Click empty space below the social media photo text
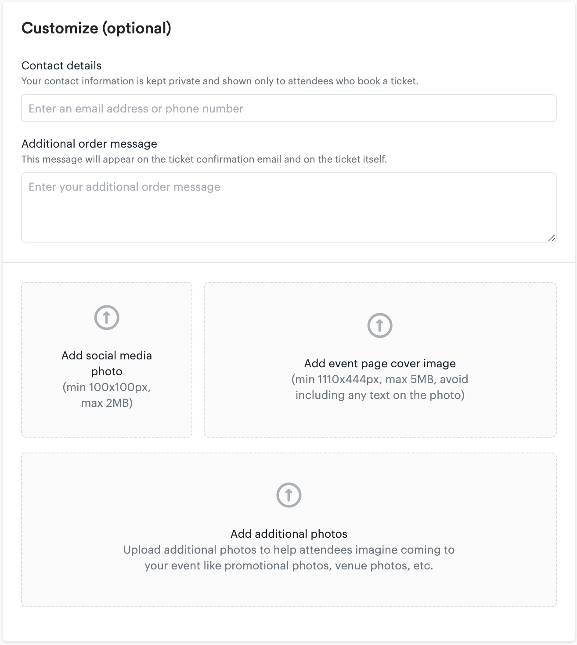Viewport: 577px width, 645px height. pos(107,423)
